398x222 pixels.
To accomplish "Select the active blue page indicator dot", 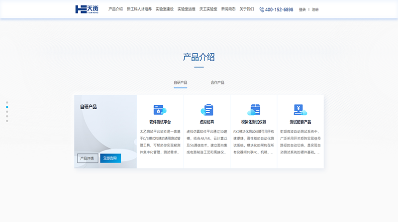I will click(7, 107).
